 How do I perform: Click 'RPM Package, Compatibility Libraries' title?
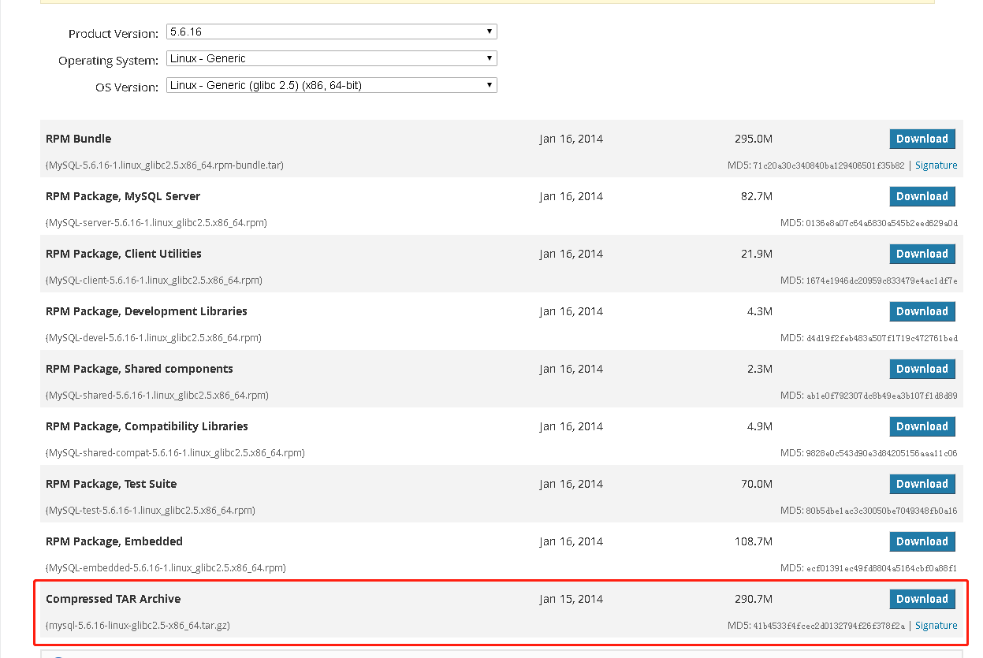(x=147, y=426)
